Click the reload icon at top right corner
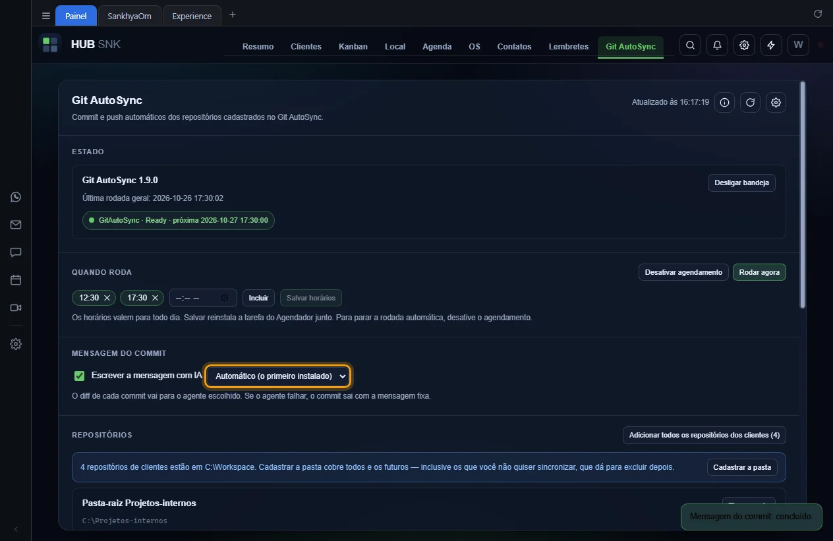Screen dimensions: 833x541 click(x=818, y=14)
